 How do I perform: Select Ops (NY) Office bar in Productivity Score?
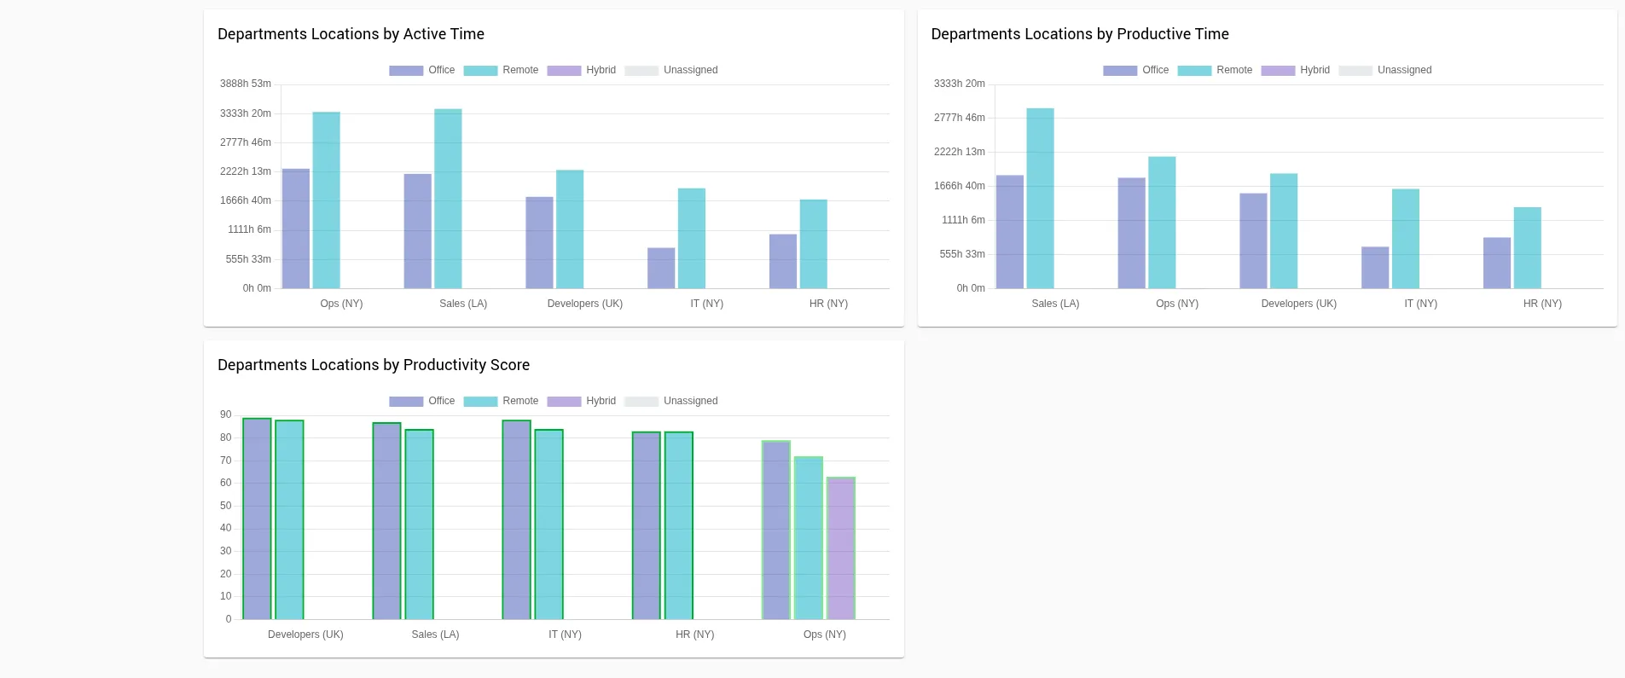(x=775, y=530)
